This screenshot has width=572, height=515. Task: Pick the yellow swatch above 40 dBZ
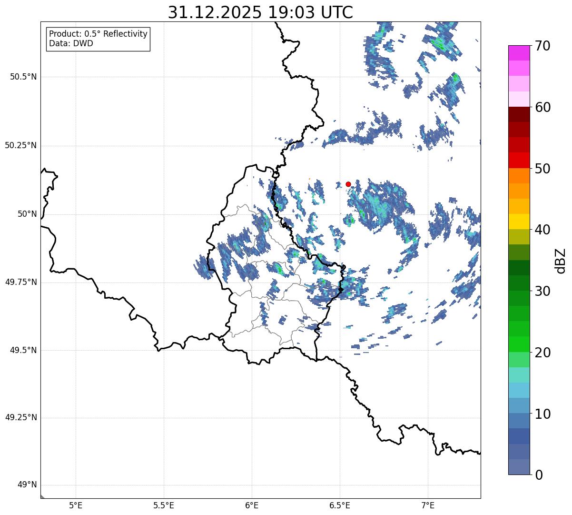pyautogui.click(x=519, y=222)
